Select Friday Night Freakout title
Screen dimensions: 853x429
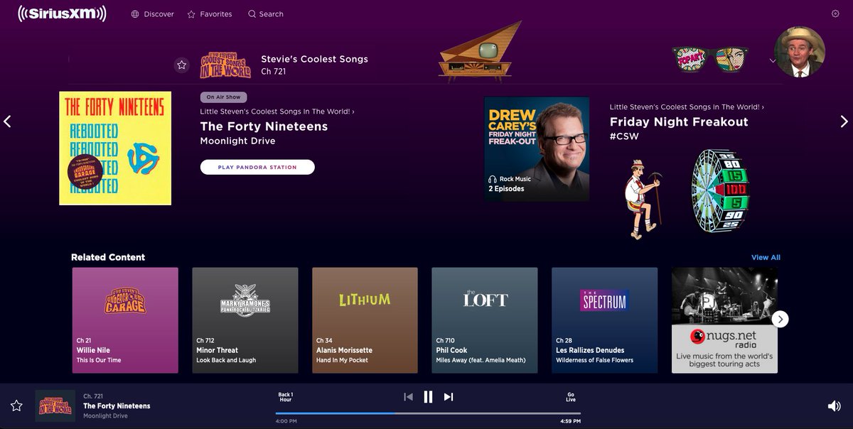[x=679, y=122]
